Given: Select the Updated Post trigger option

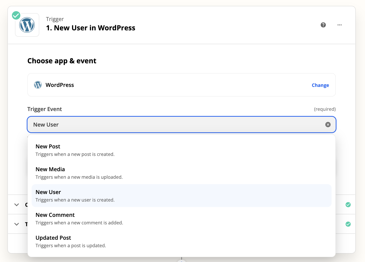Looking at the screenshot, I should (181, 242).
